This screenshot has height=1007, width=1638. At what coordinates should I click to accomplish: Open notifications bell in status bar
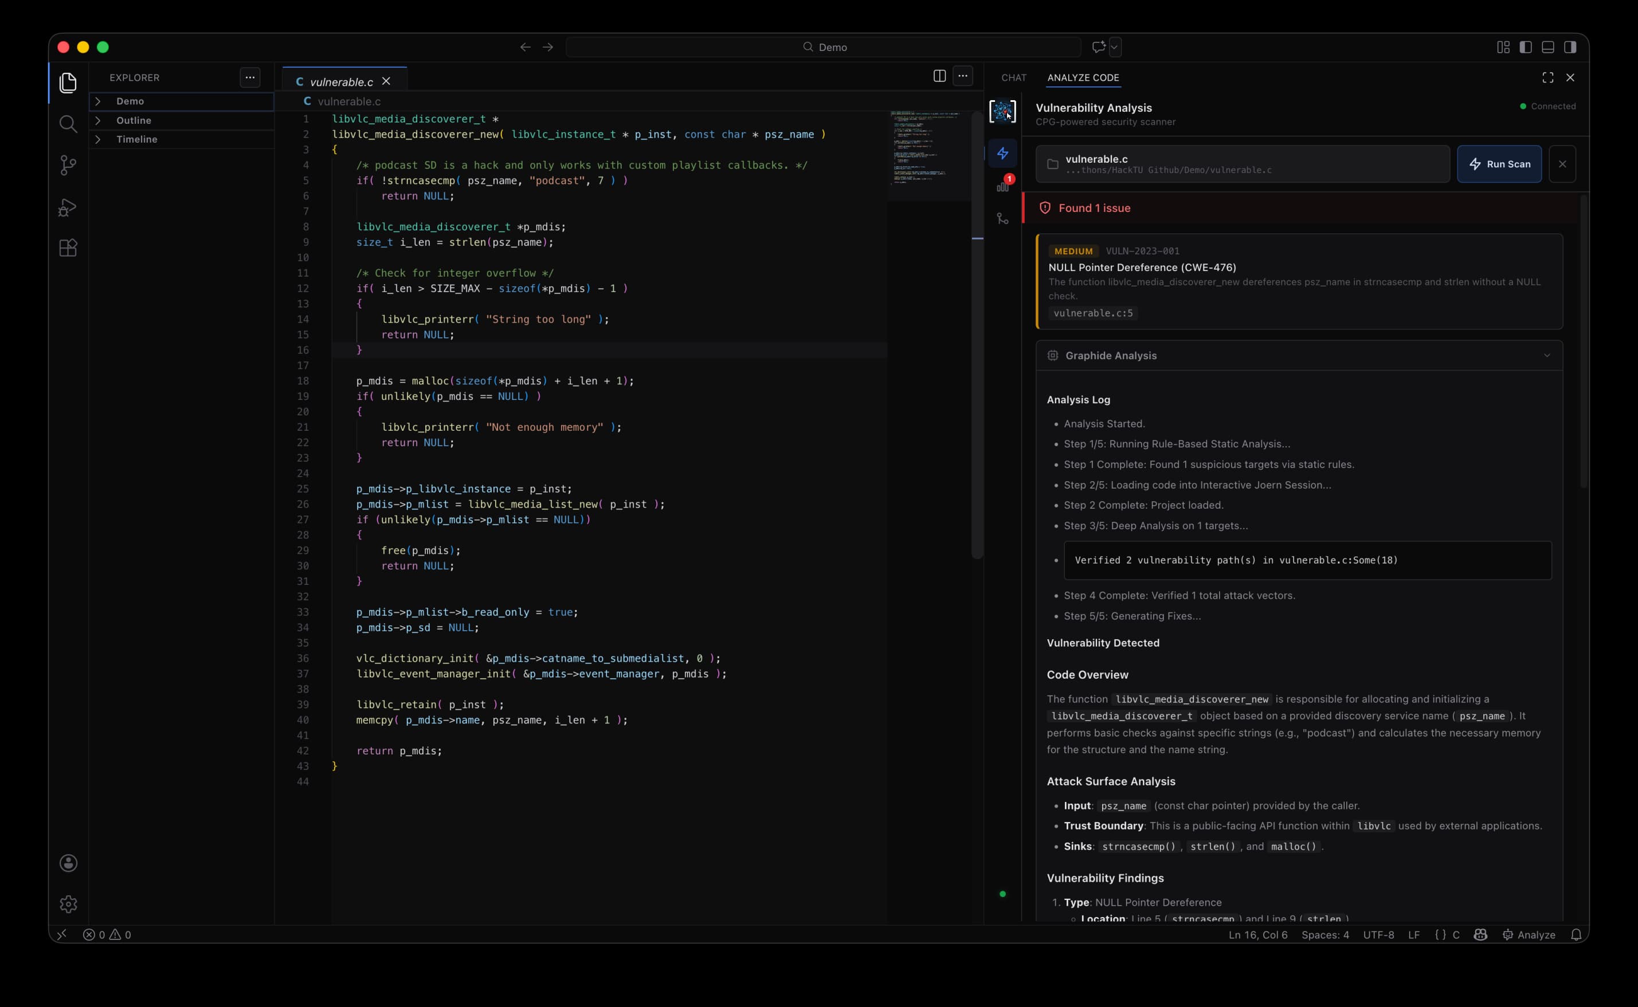click(1576, 934)
